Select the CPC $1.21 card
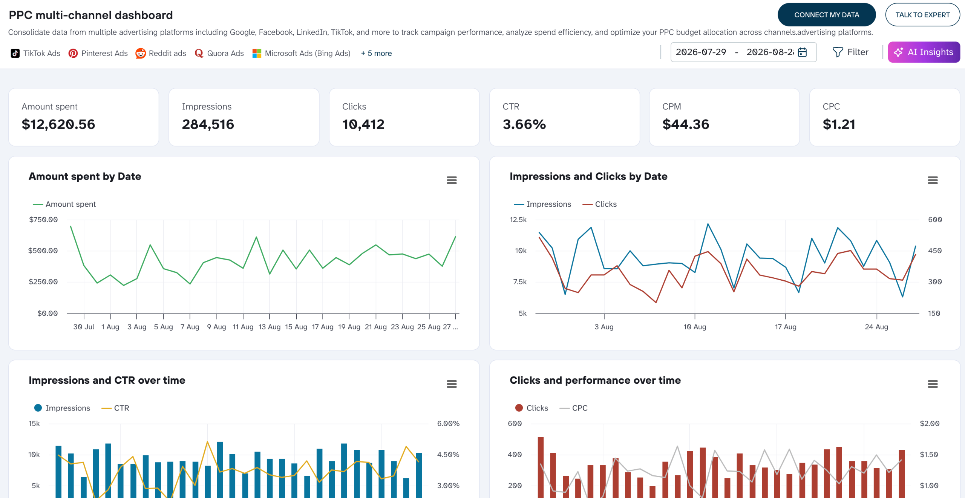Viewport: 965px width, 498px height. [x=884, y=117]
